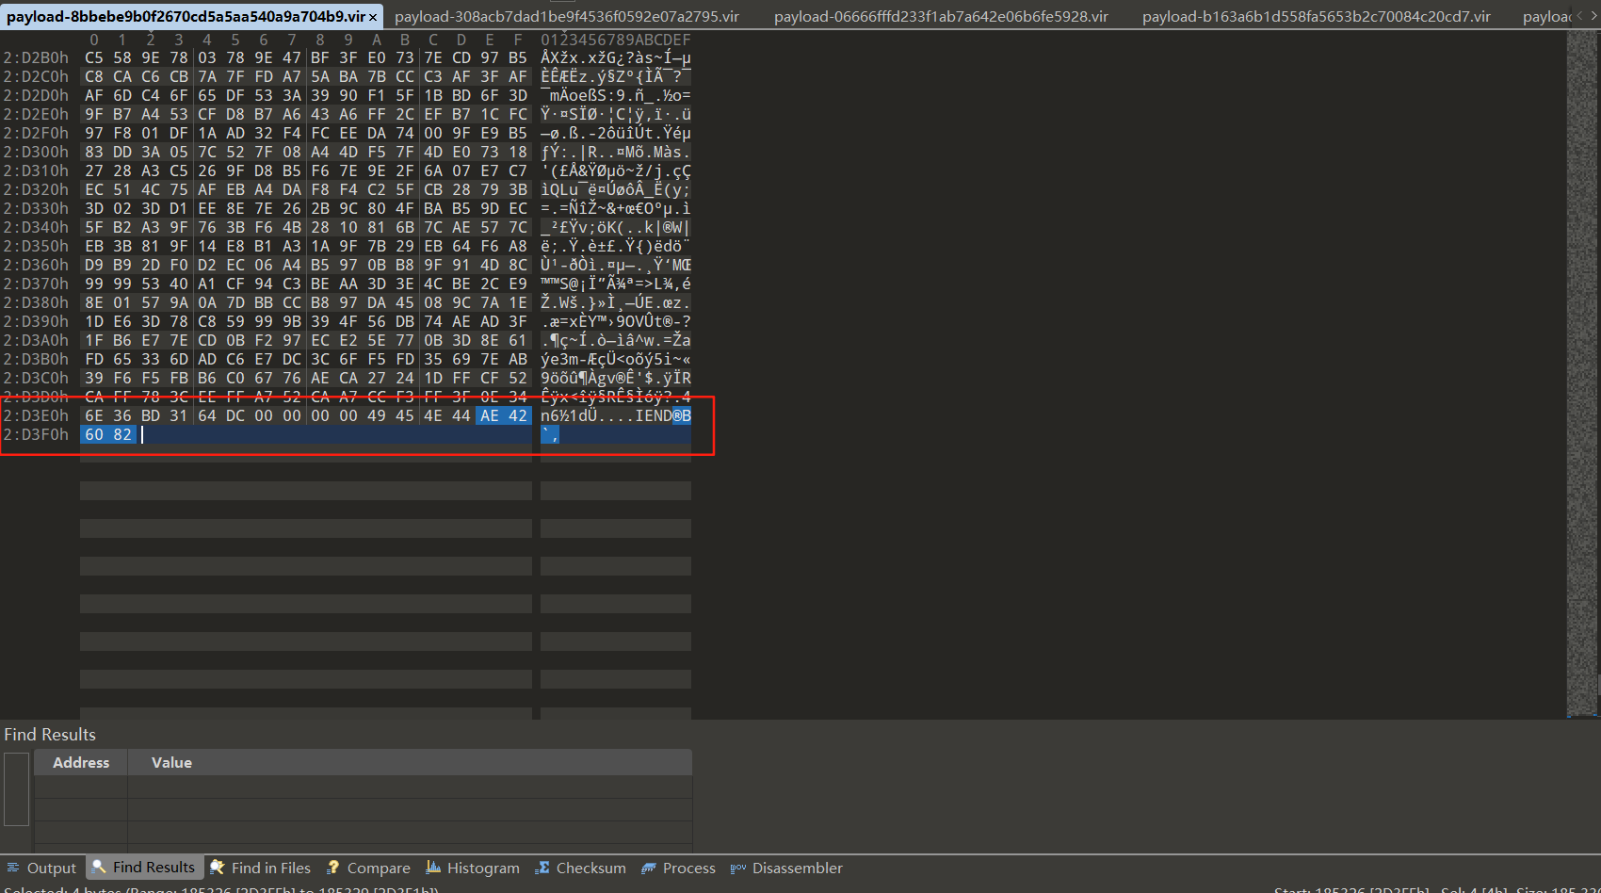Click the address label 2:D340h
The image size is (1601, 893).
click(36, 227)
